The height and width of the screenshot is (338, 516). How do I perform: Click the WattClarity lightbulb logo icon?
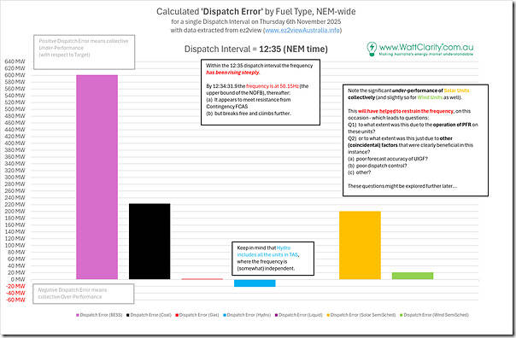(372, 49)
